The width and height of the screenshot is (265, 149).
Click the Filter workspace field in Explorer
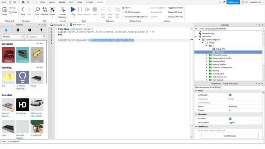pyautogui.click(x=230, y=29)
